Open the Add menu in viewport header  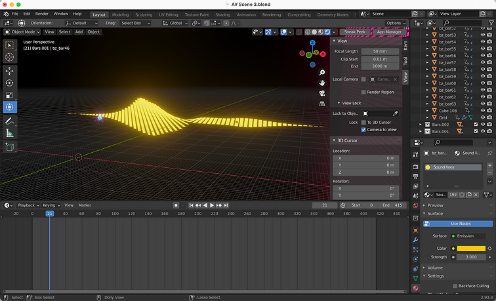tap(79, 32)
